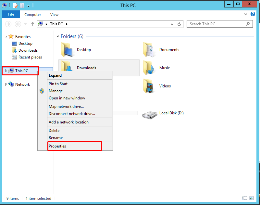Select Properties from the context menu
Viewport: 260px width, 205px height.
[57, 146]
